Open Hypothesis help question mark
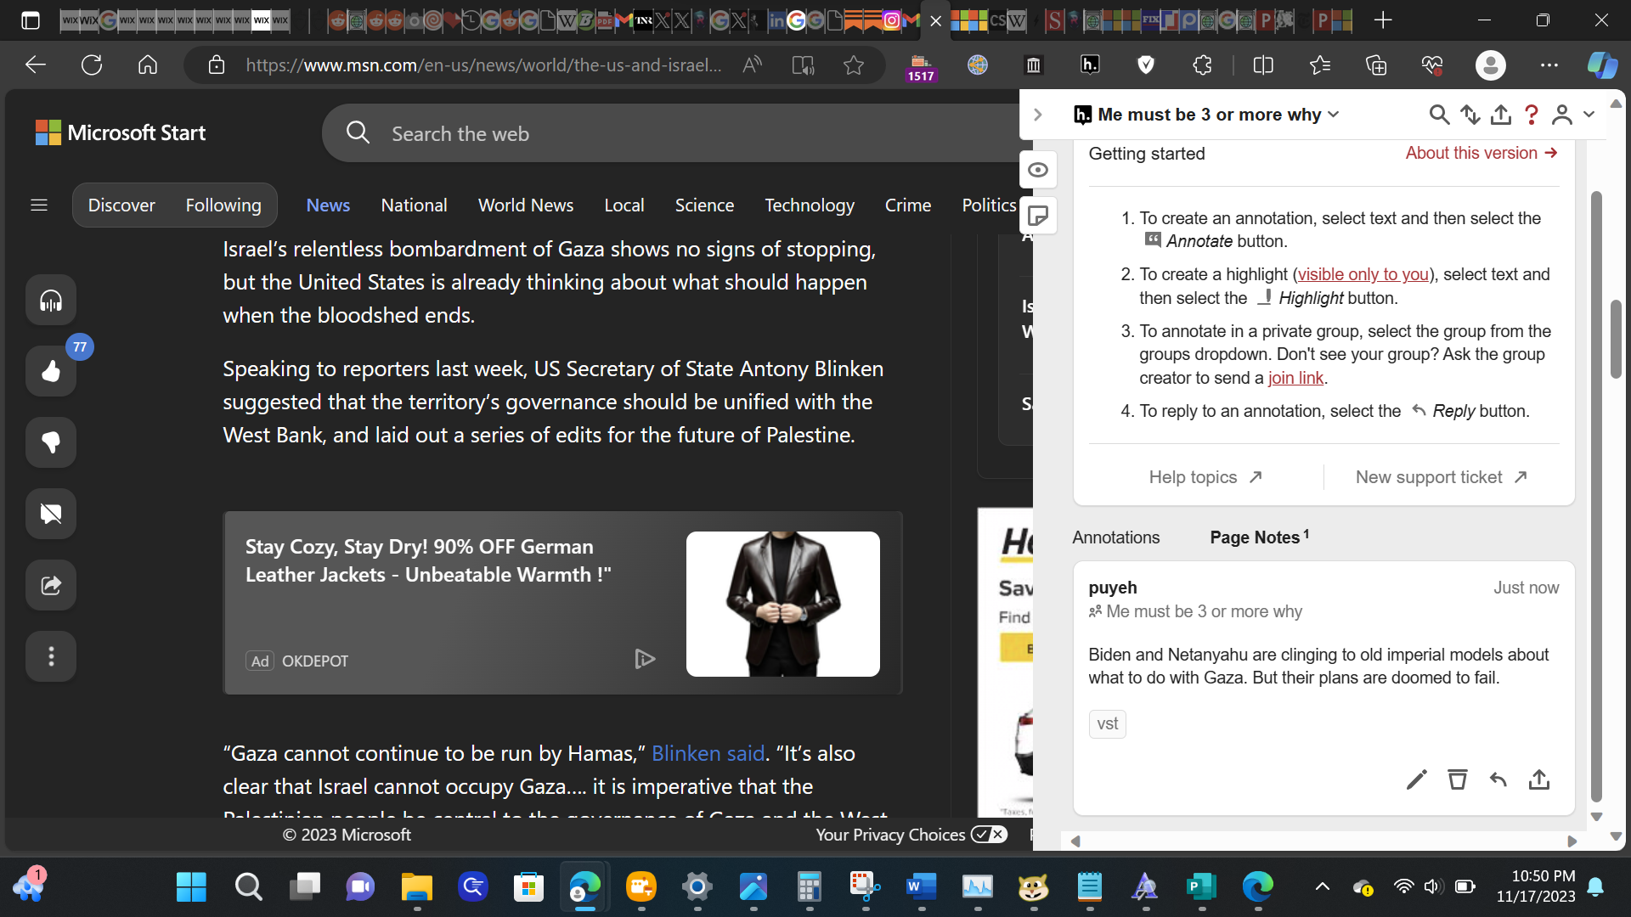Image resolution: width=1631 pixels, height=917 pixels. coord(1532,115)
